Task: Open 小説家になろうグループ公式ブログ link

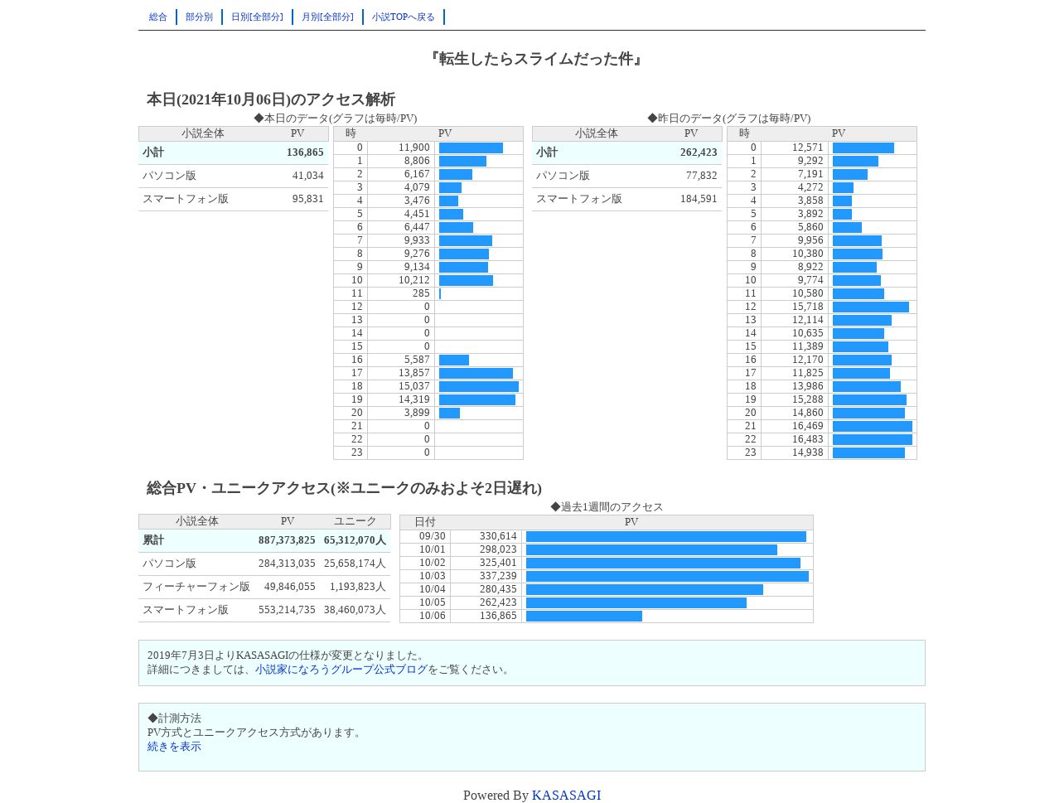Action: (x=341, y=670)
